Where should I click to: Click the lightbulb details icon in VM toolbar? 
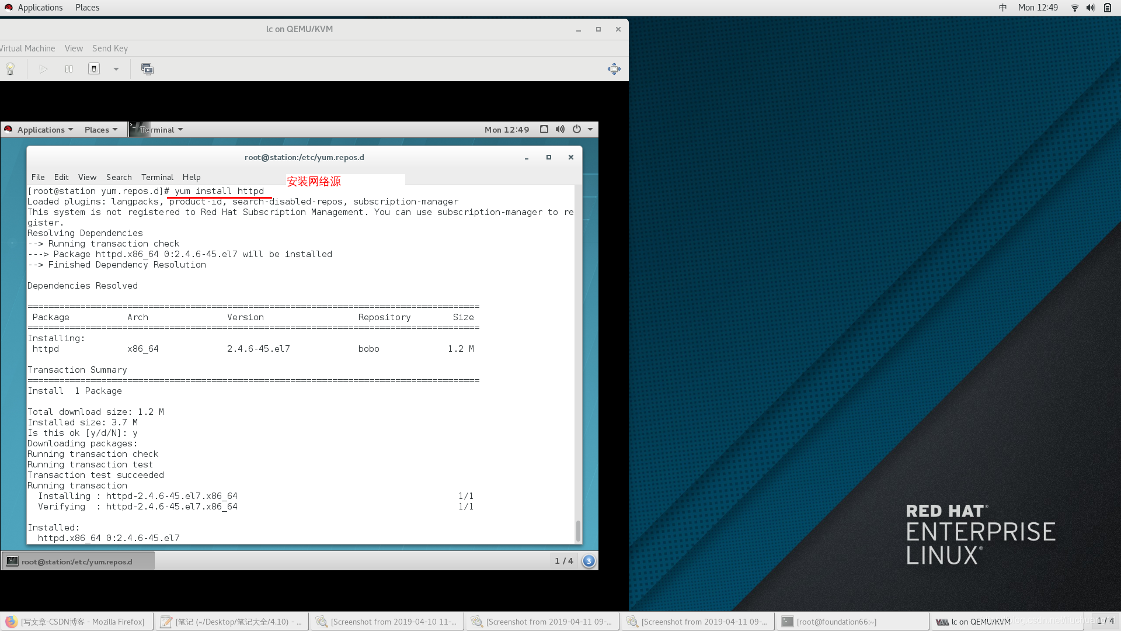coord(10,69)
